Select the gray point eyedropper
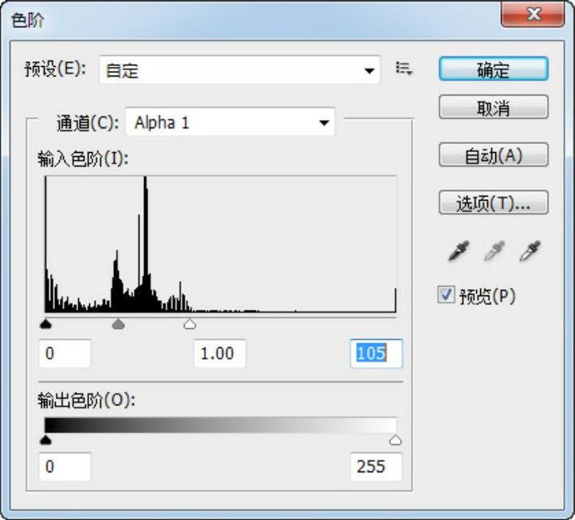 (x=494, y=252)
